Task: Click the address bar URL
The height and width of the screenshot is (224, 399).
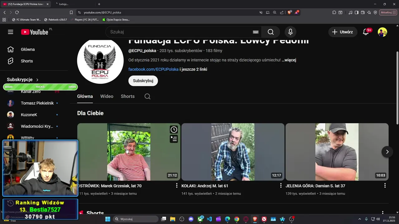Action: tap(102, 12)
